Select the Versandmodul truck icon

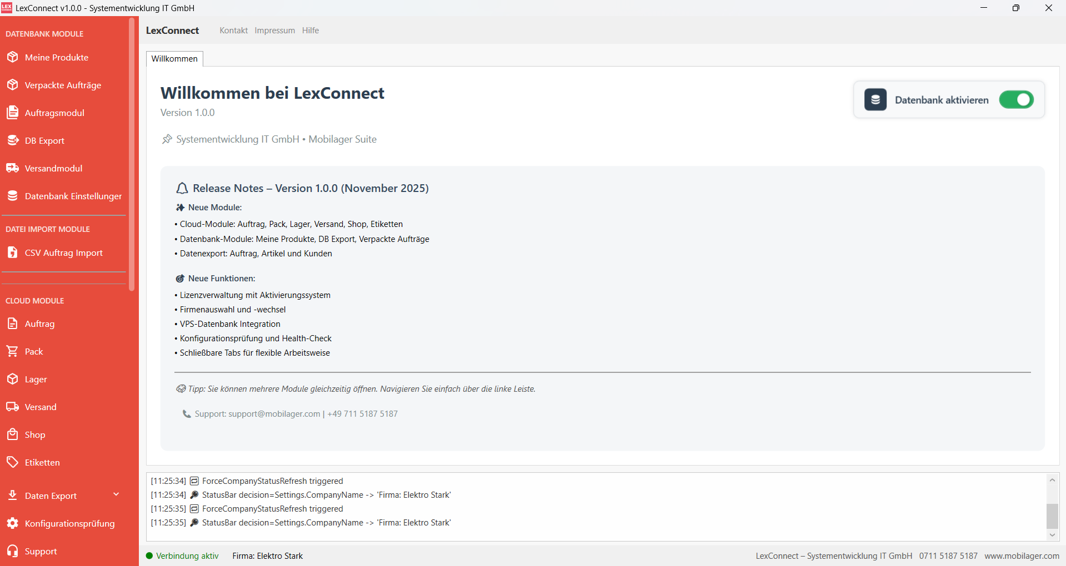13,168
